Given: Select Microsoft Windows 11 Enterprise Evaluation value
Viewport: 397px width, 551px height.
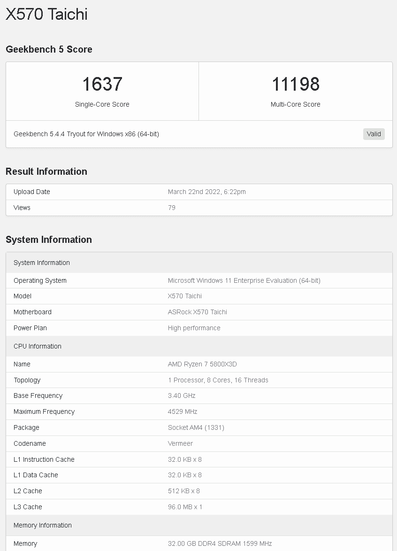Looking at the screenshot, I should (x=244, y=280).
